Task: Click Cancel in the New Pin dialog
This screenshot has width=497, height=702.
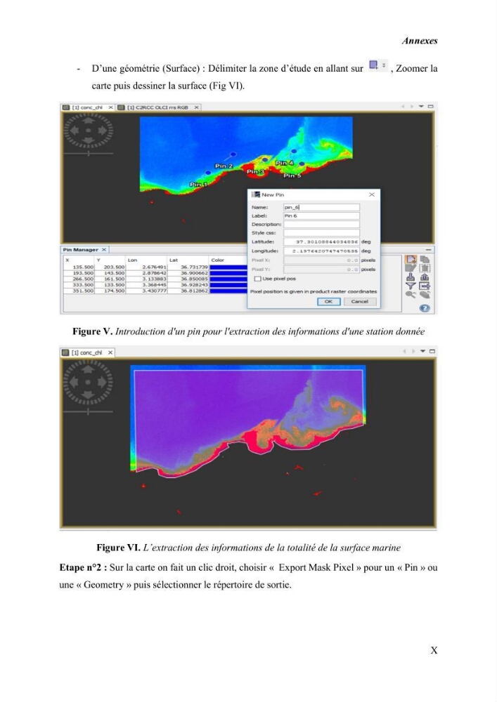Action: pos(359,301)
